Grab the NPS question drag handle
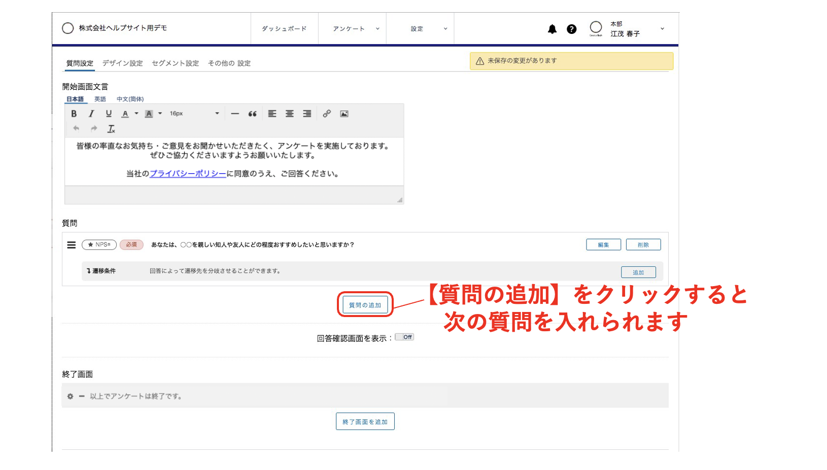 (x=72, y=245)
